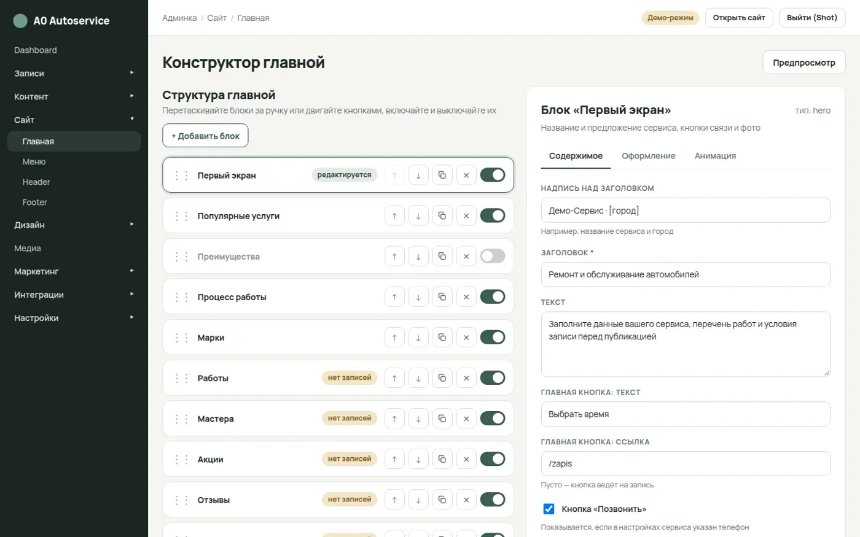This screenshot has height=537, width=860.
Task: Disable the «Первый экран» block toggle
Action: 493,175
